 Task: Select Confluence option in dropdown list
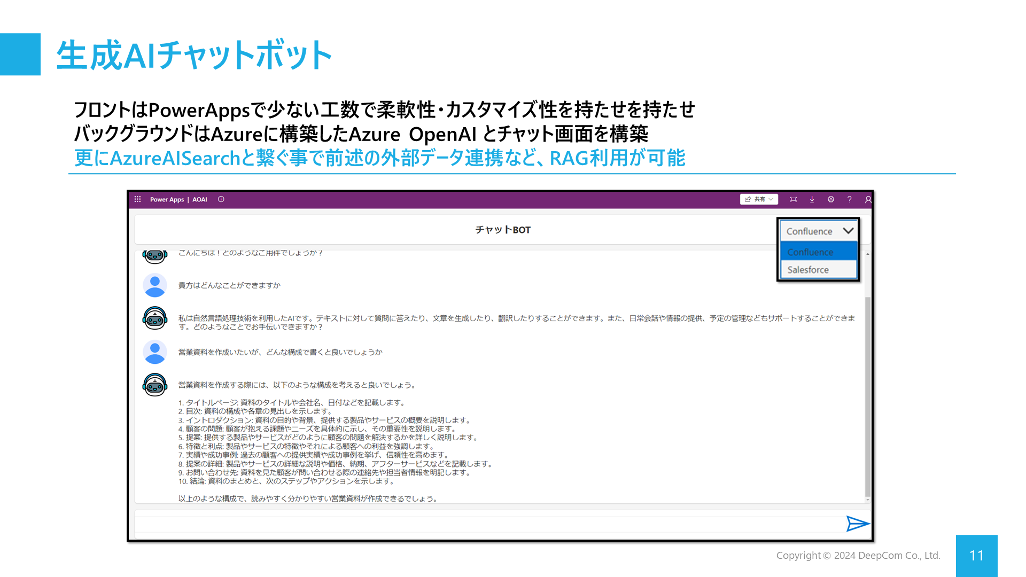818,252
